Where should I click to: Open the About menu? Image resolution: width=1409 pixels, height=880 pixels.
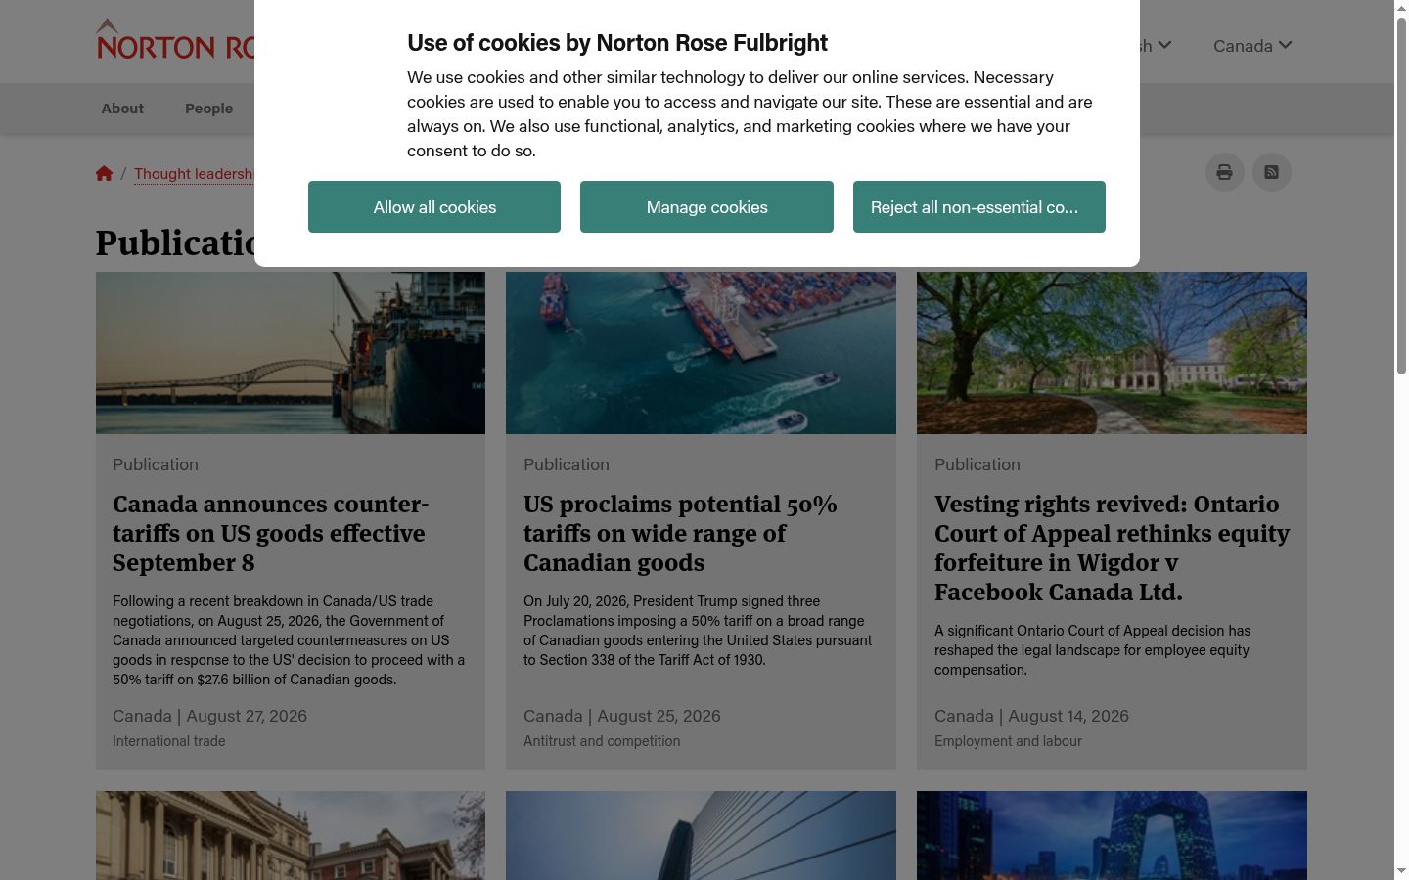coord(122,109)
